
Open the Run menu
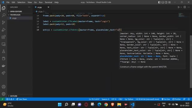[x=41, y=2]
